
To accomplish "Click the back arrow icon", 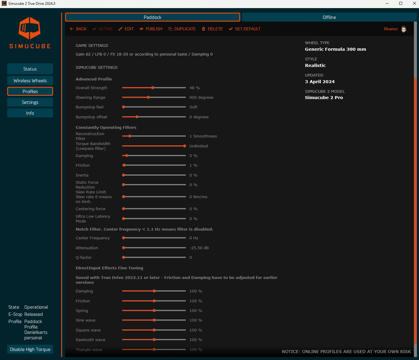I will click(x=72, y=29).
